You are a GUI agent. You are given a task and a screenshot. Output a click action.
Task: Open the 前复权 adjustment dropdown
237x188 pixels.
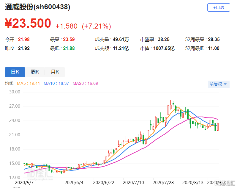[x=219, y=84]
